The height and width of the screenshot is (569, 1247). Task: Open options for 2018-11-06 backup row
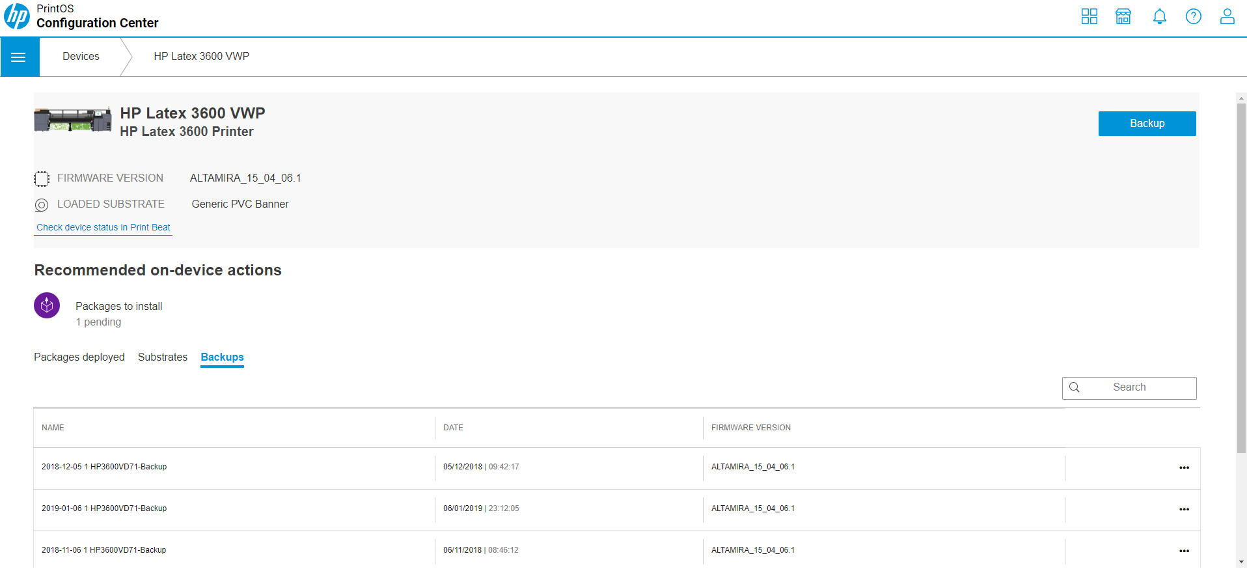[1184, 551]
